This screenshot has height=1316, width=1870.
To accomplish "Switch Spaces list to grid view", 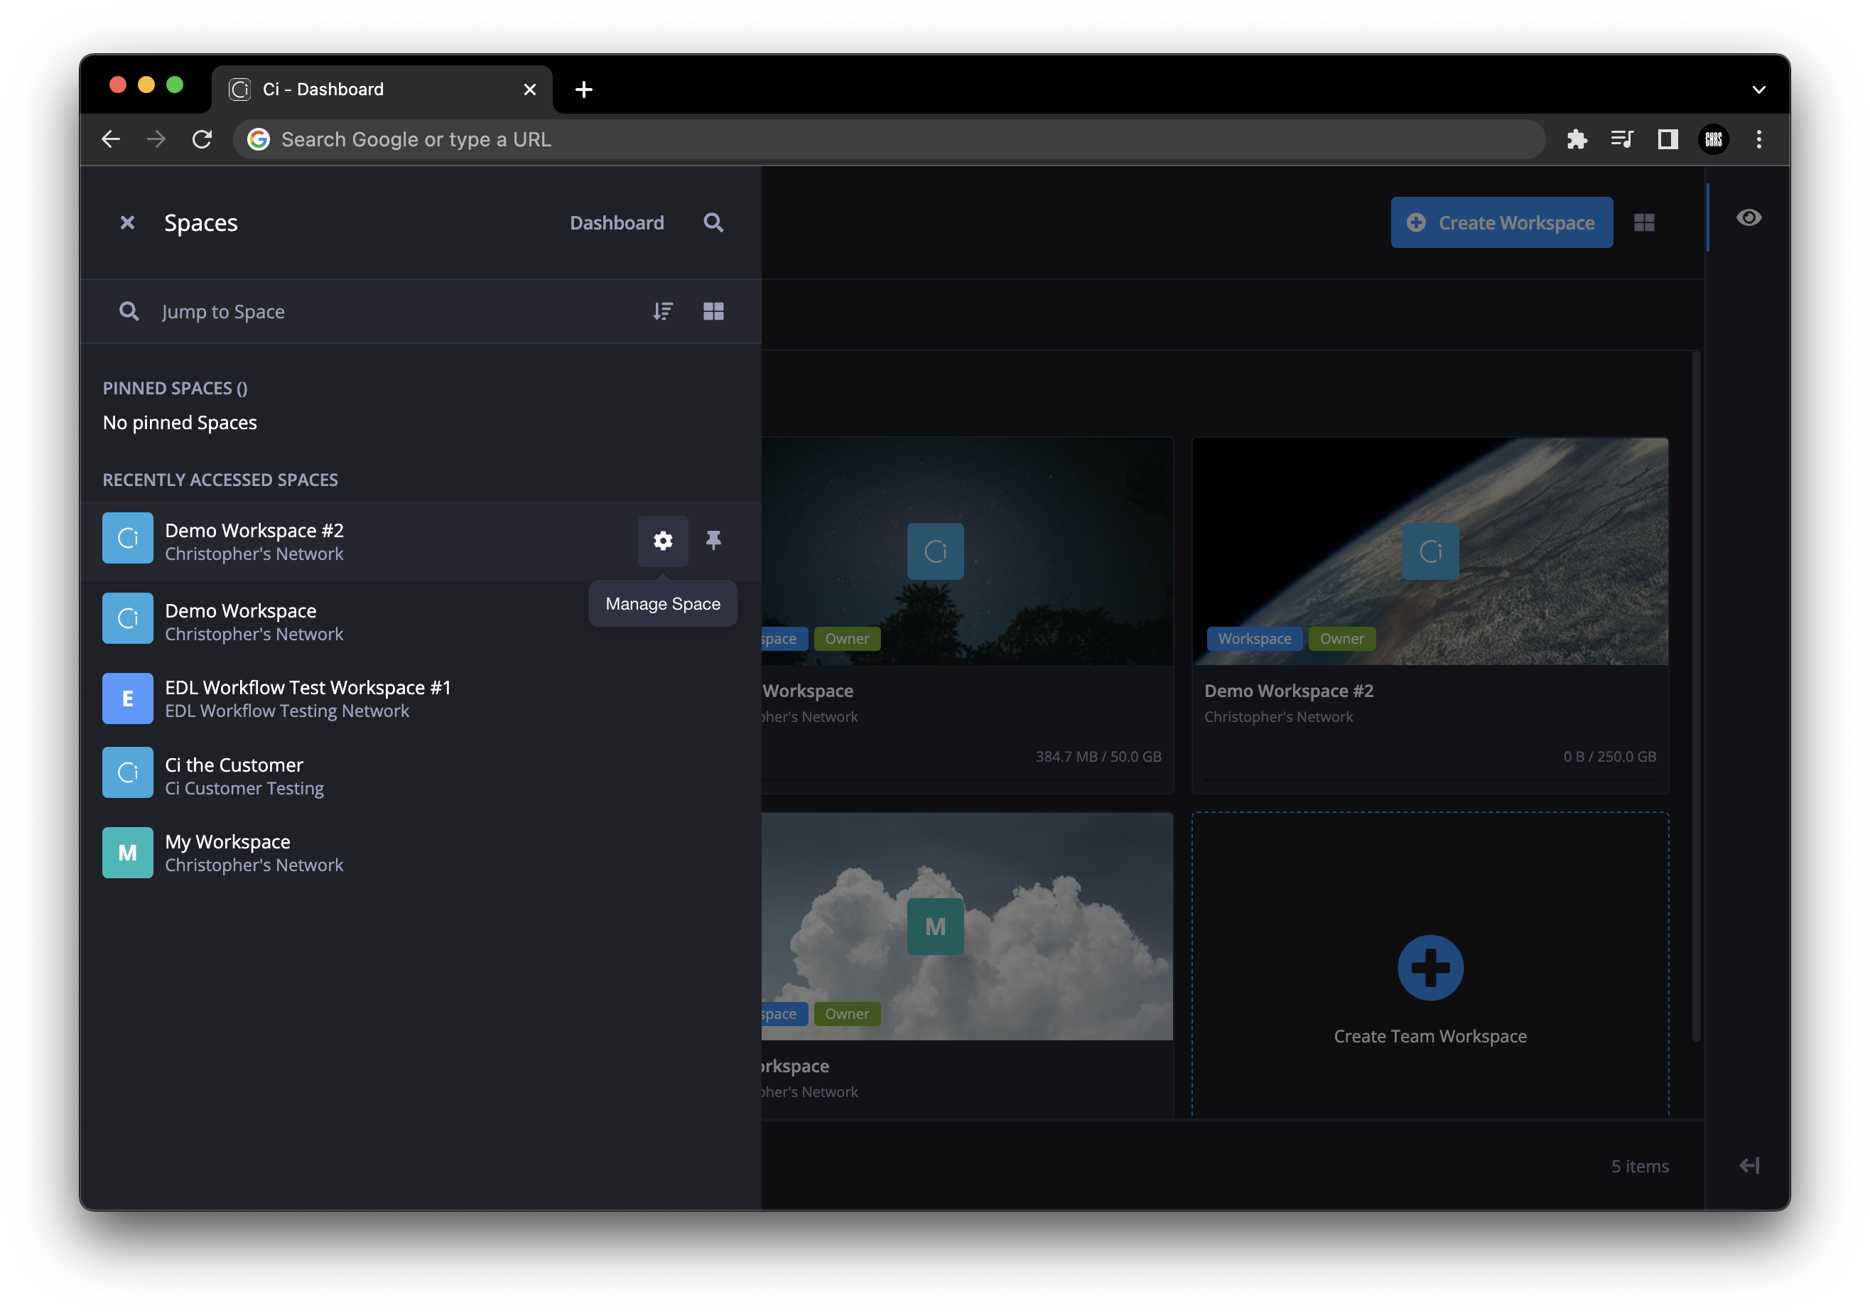I will [x=713, y=311].
